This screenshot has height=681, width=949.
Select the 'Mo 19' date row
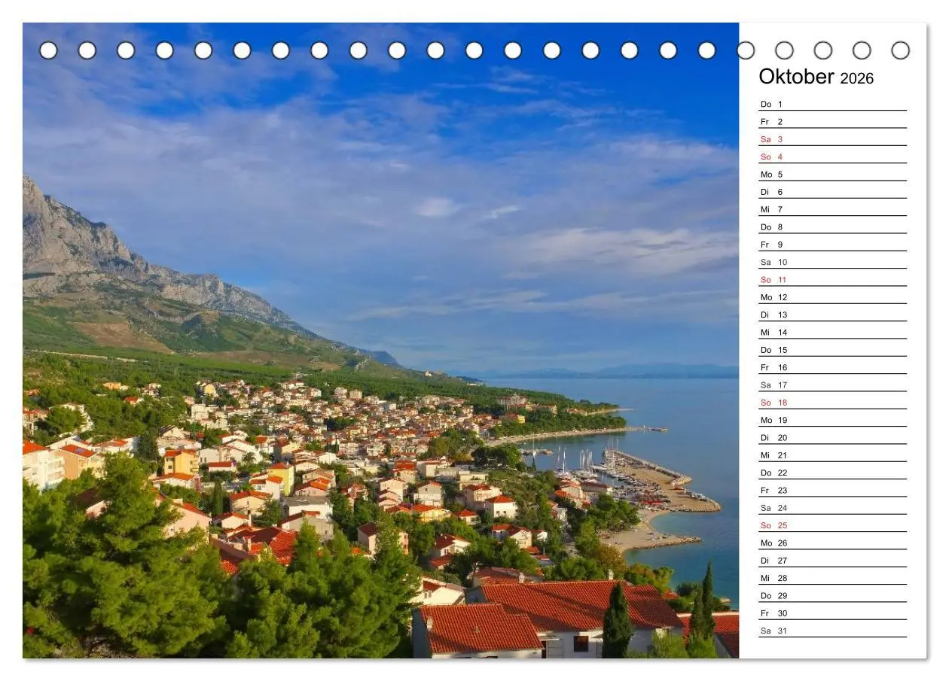click(832, 420)
